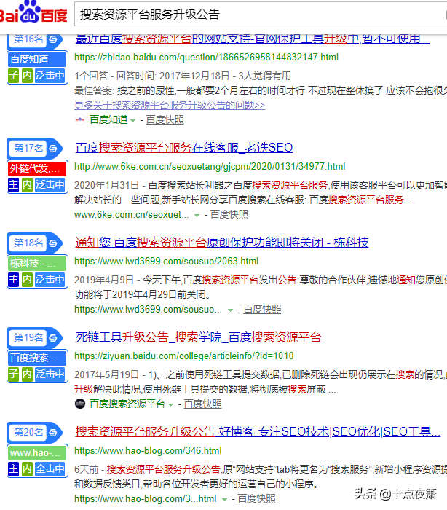Image resolution: width=447 pixels, height=510 pixels.
Task: Open 百度快照 for the 百度知道 result
Action: tap(165, 120)
